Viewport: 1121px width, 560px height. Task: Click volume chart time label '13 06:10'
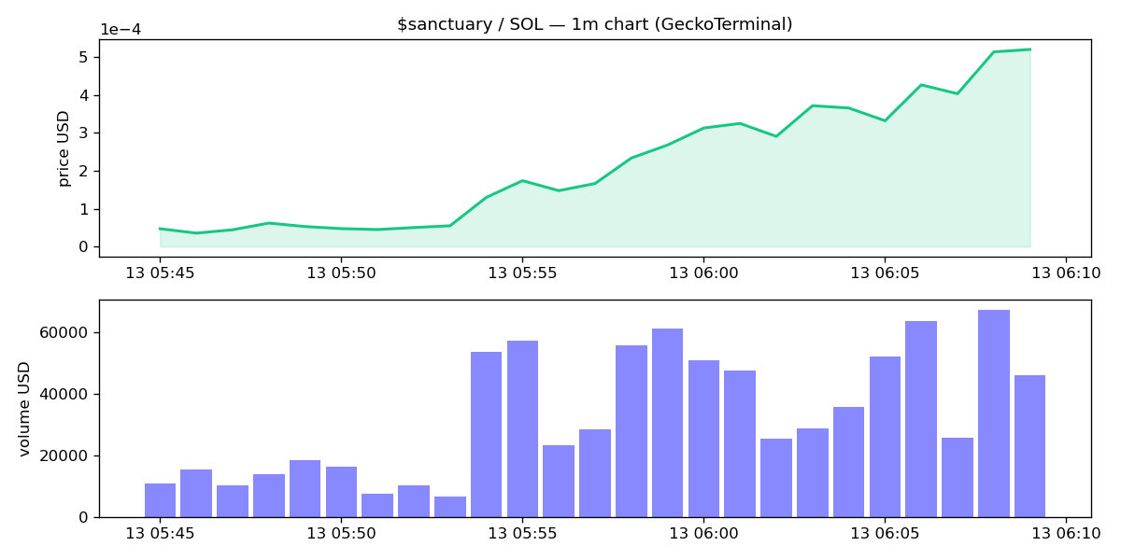point(1066,534)
